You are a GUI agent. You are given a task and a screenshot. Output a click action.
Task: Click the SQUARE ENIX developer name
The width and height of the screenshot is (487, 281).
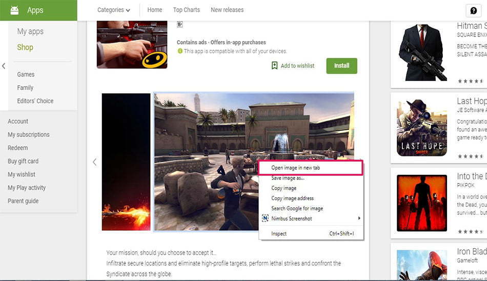coord(472,35)
